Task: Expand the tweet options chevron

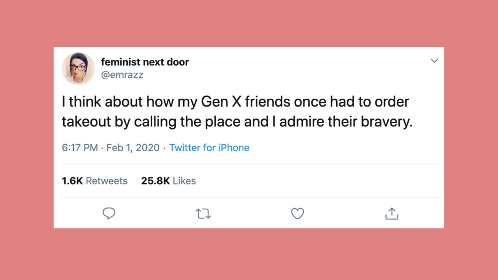Action: [x=434, y=61]
